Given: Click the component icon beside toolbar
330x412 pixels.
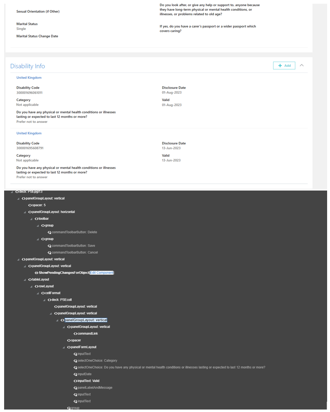Looking at the screenshot, I should tap(37, 219).
